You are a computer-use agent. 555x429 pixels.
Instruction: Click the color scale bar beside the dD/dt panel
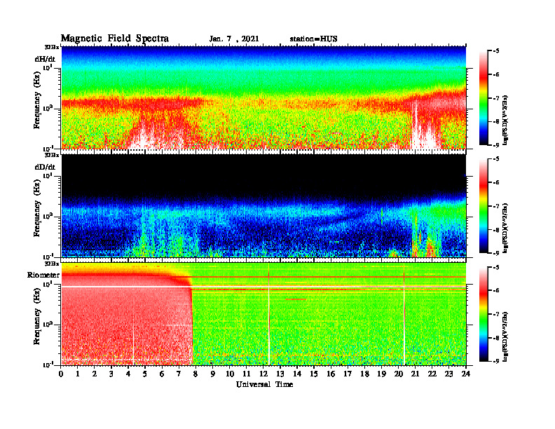pos(484,205)
